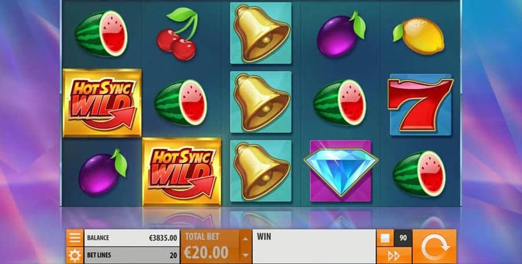Click the middle golden bell symbol
Viewport: 522px width, 264px height.
coord(261,102)
